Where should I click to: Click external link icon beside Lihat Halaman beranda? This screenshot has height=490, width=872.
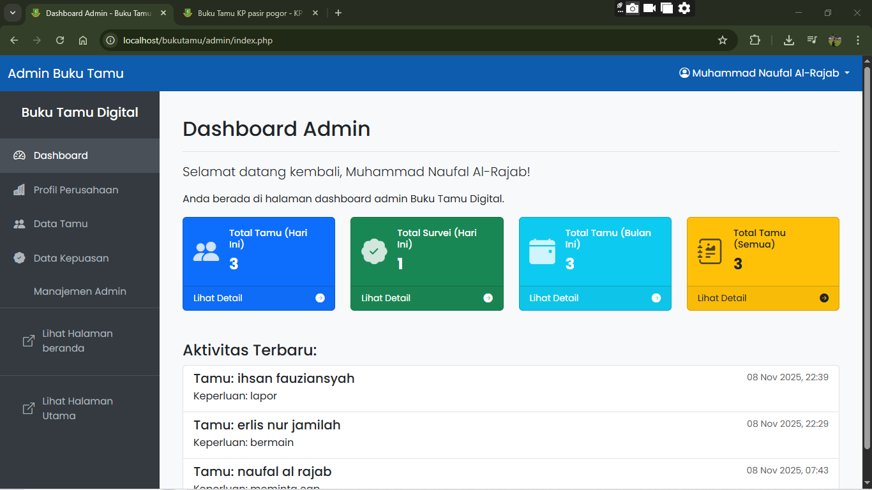pos(29,341)
